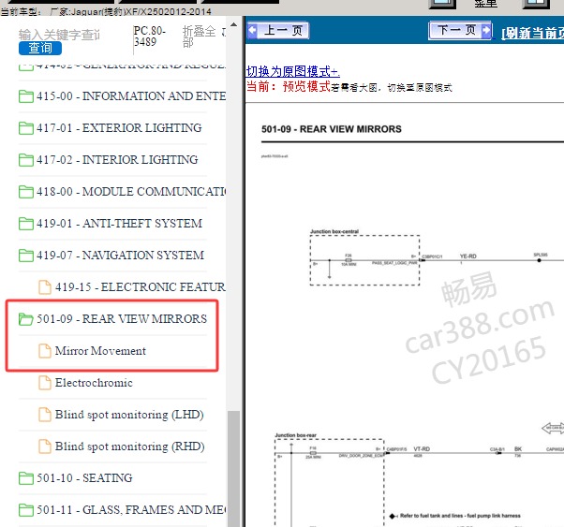Open folder icon for 501-11 Glass, Frames
Viewport: 564px width, 527px height.
tap(26, 510)
